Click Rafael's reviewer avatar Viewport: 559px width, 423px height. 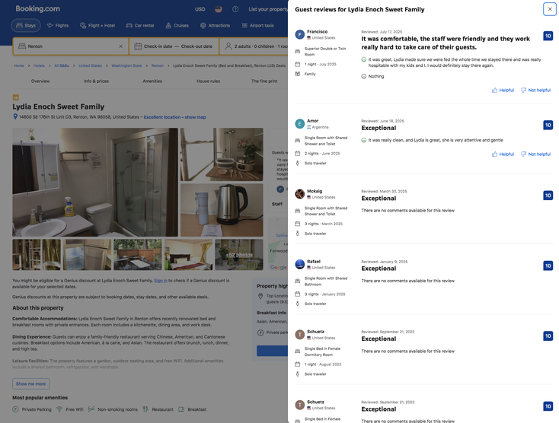[x=300, y=264]
